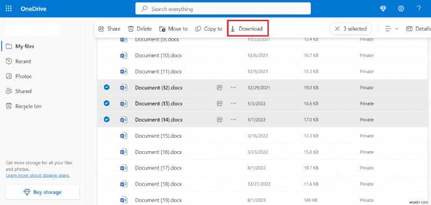Screen dimensions: 431x205
Task: Click Private sharing status of Document (15).docx
Action: pyautogui.click(x=367, y=136)
